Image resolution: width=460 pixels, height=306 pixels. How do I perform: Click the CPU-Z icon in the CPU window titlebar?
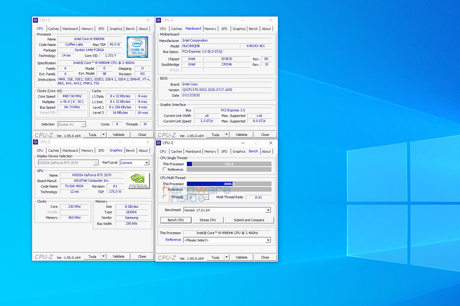click(36, 20)
